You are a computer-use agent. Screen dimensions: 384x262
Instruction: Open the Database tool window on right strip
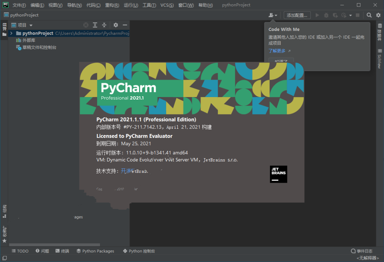[x=380, y=32]
